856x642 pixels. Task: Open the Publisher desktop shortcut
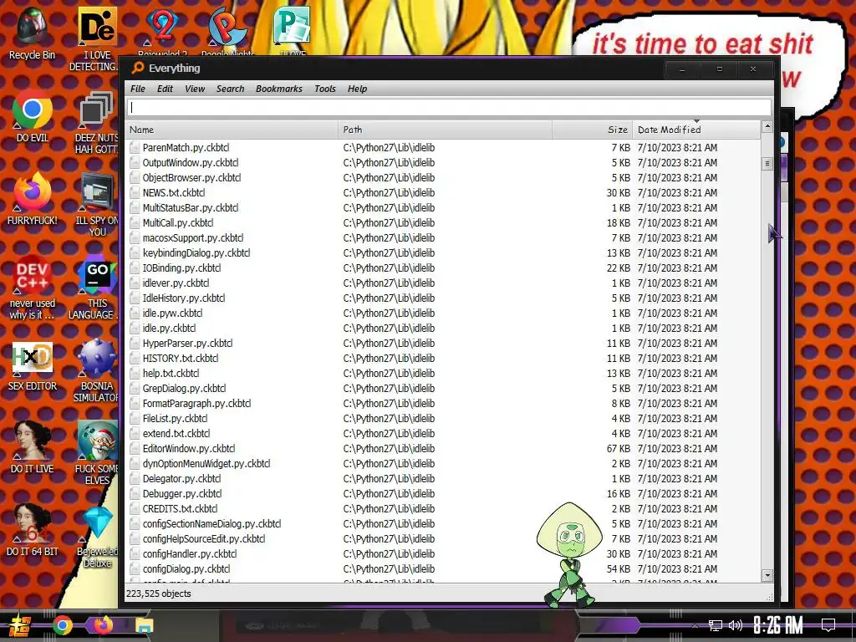pos(293,30)
